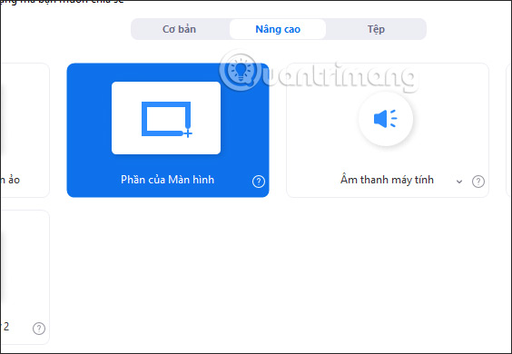The image size is (512, 354).
Task: Open help icon on bottom-left card ending in 2
Action: (39, 329)
